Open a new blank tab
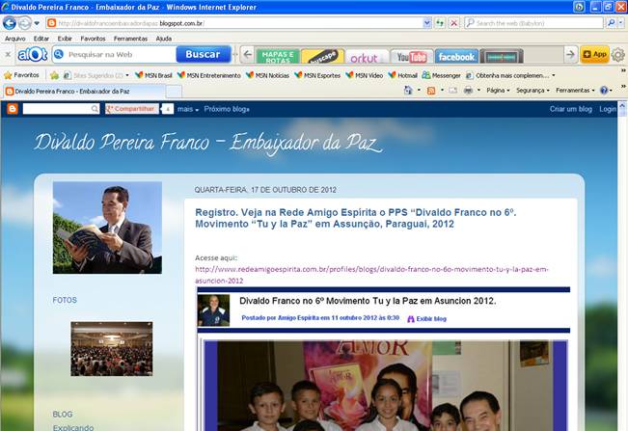Viewport: 628px width, 431px height. (x=174, y=92)
